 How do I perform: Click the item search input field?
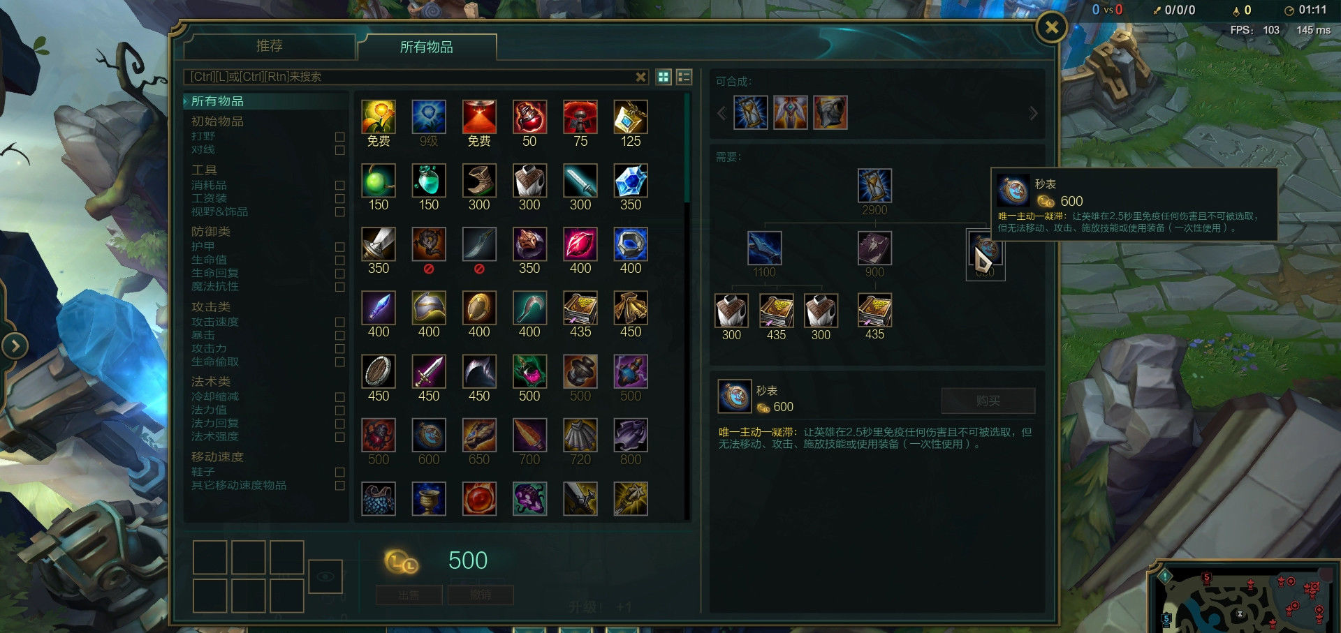(x=409, y=77)
